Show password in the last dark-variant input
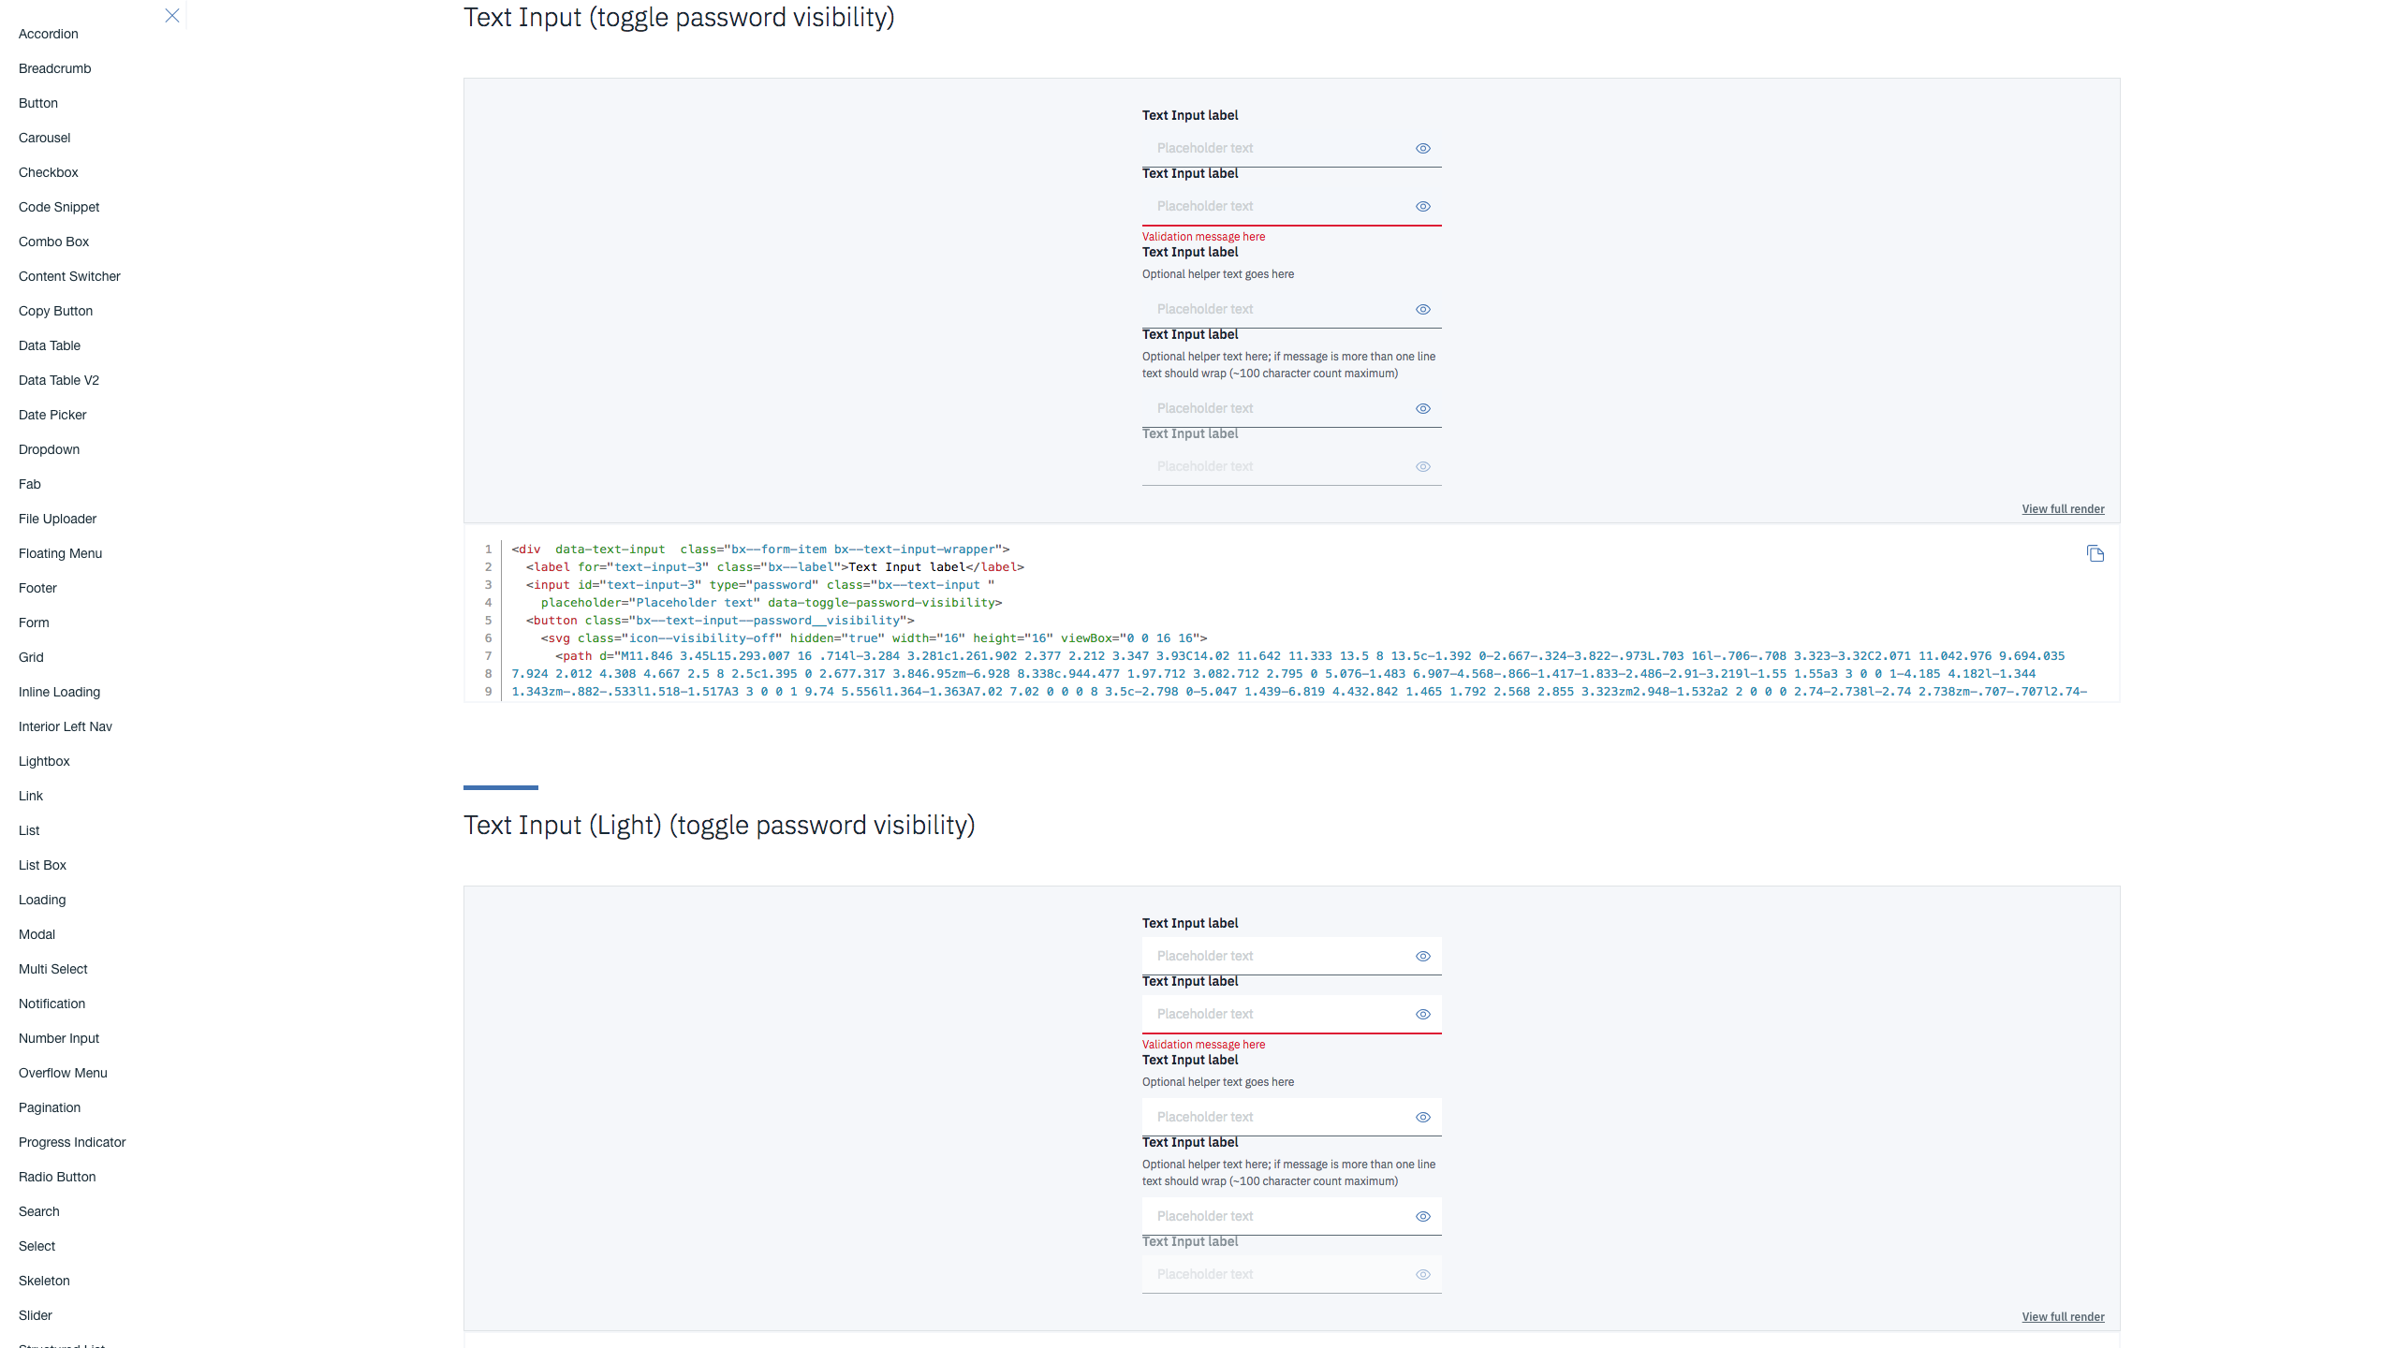Image resolution: width=2397 pixels, height=1348 pixels. [x=1422, y=466]
